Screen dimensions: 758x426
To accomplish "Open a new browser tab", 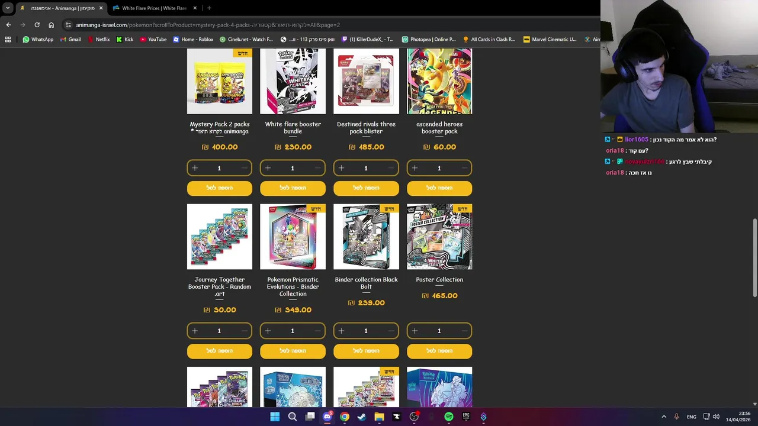I will (x=209, y=8).
